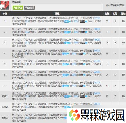This screenshot has height=123, width=126.
Task: Select the initial value 6 in level 7 row
Action: 115,85
